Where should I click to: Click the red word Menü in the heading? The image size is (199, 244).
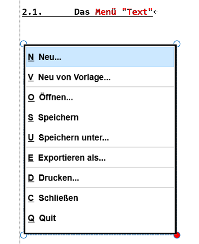coord(106,12)
